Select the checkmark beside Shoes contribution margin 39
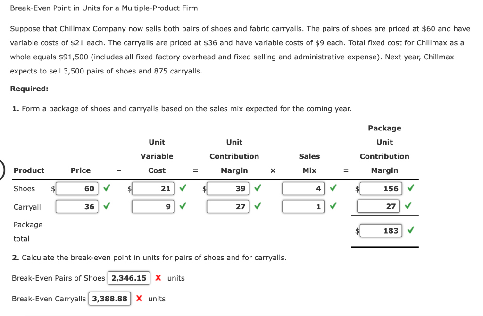The width and height of the screenshot is (483, 316). point(258,188)
